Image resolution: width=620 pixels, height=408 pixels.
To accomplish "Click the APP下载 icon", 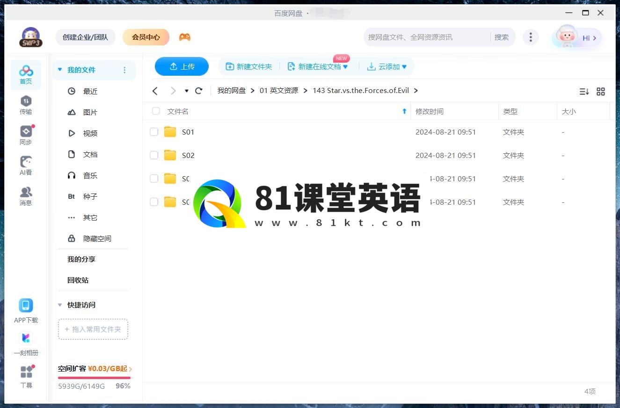I will point(26,306).
